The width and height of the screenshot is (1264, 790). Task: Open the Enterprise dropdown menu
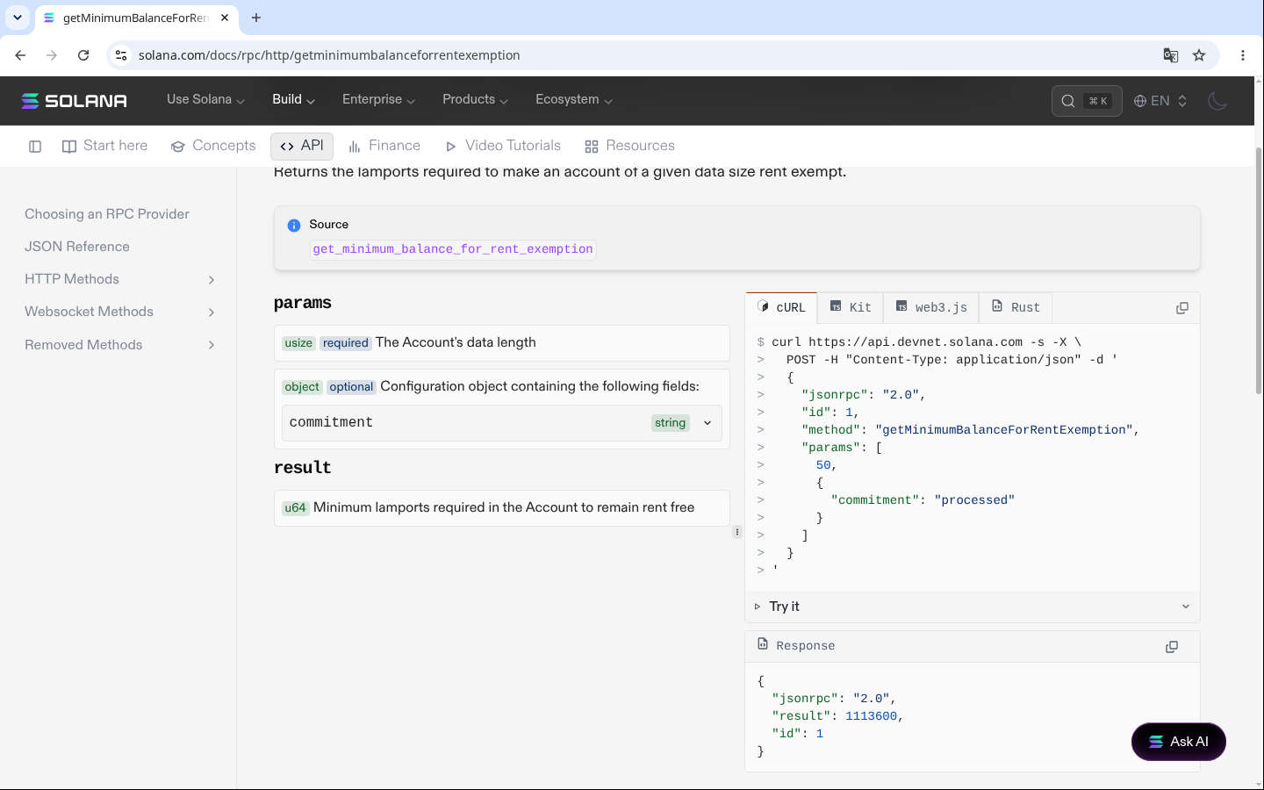click(x=379, y=100)
